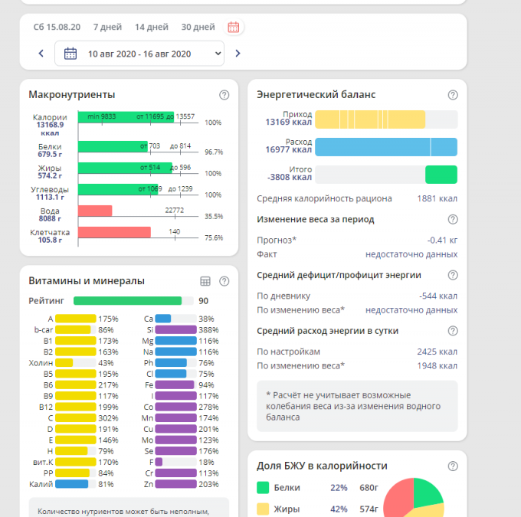Select the 7 дней period tab
This screenshot has height=517, width=521.
coord(107,27)
